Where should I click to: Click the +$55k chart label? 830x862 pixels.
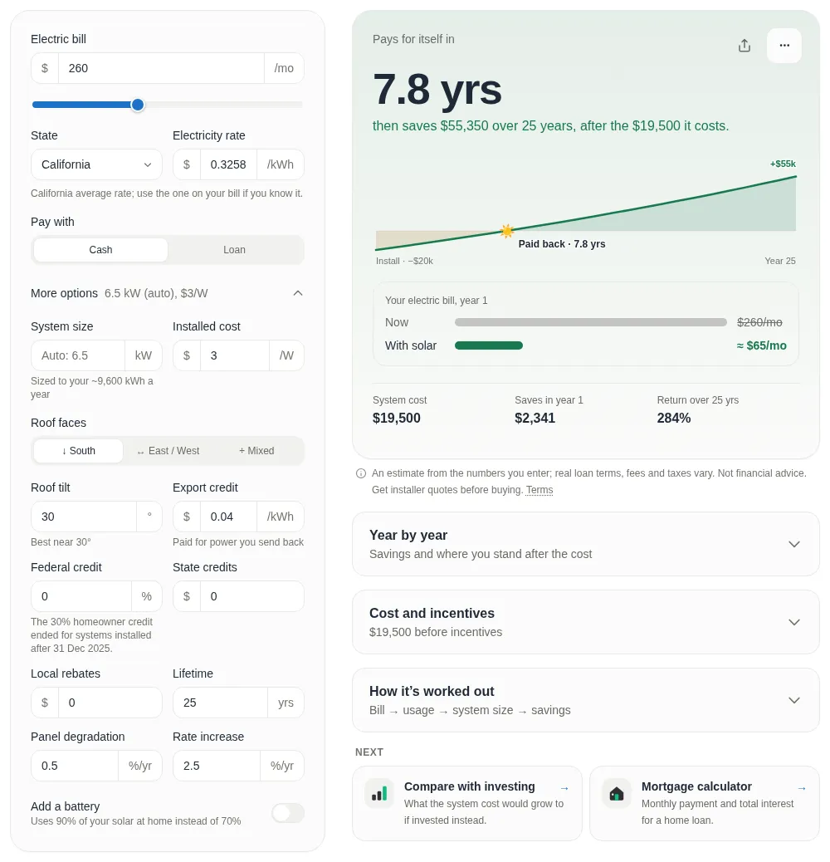pos(783,164)
